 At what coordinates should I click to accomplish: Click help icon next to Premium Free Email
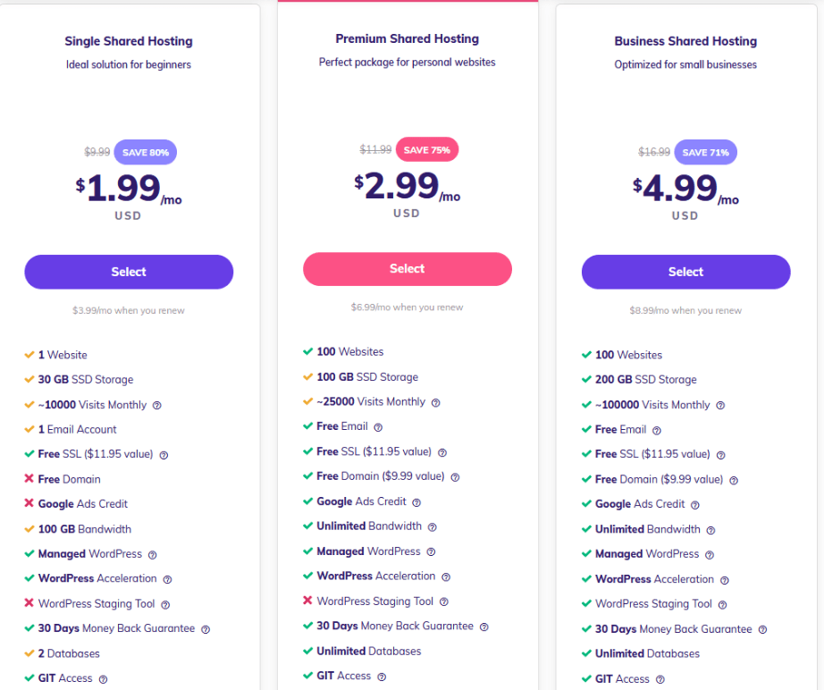pyautogui.click(x=378, y=427)
